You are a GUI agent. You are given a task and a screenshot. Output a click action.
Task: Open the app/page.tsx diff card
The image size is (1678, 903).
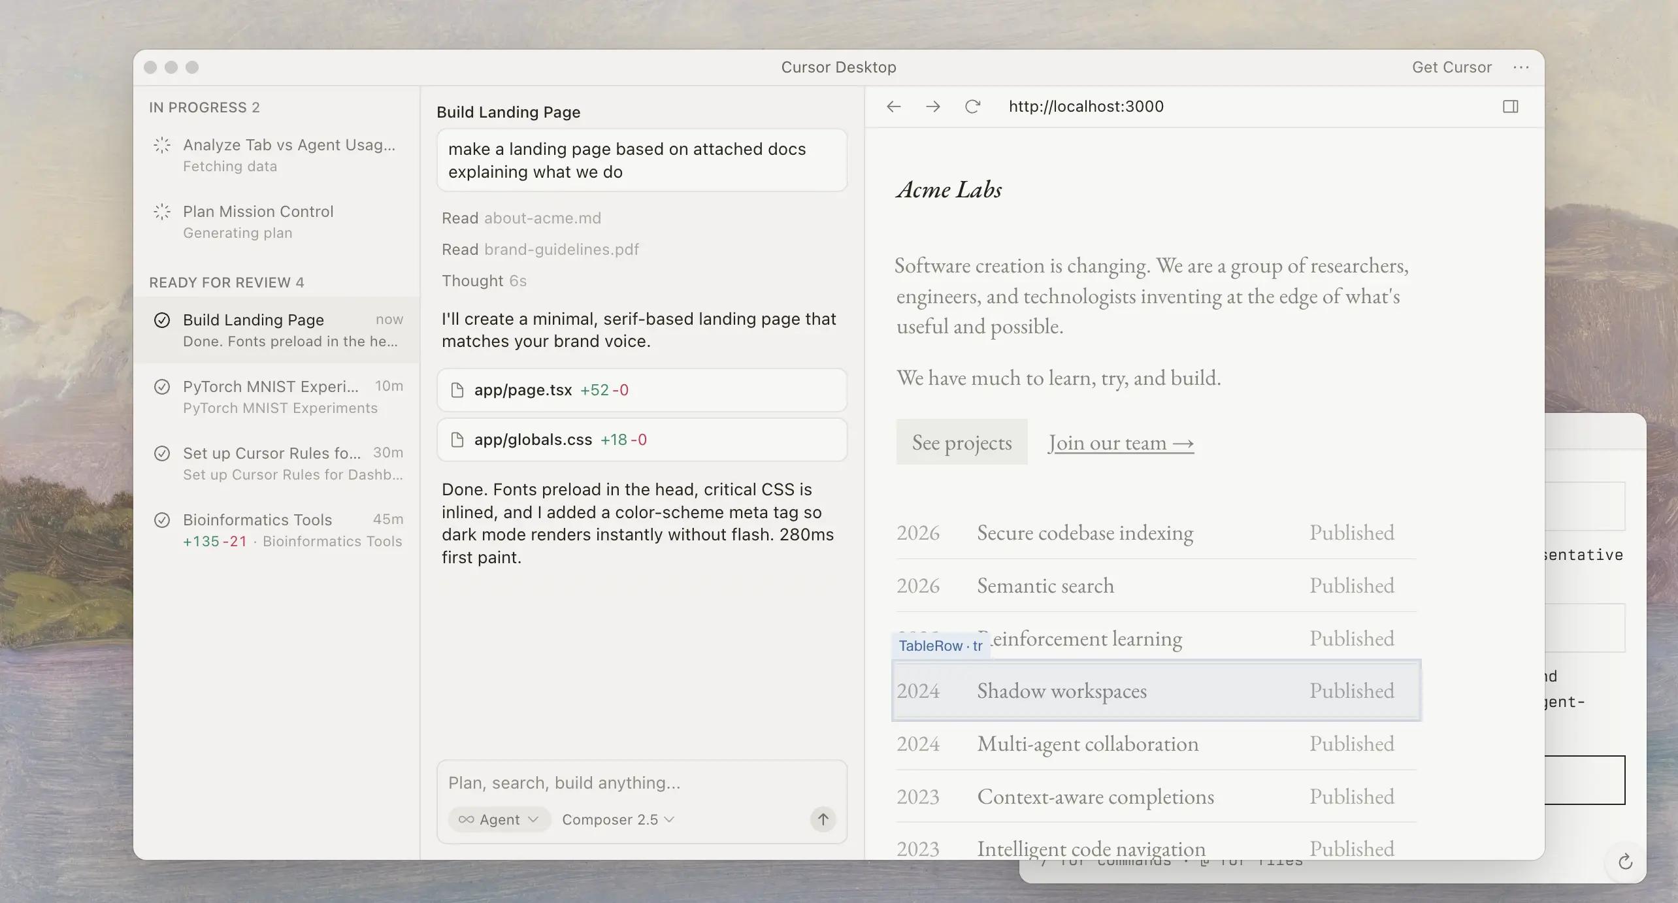[x=642, y=390]
